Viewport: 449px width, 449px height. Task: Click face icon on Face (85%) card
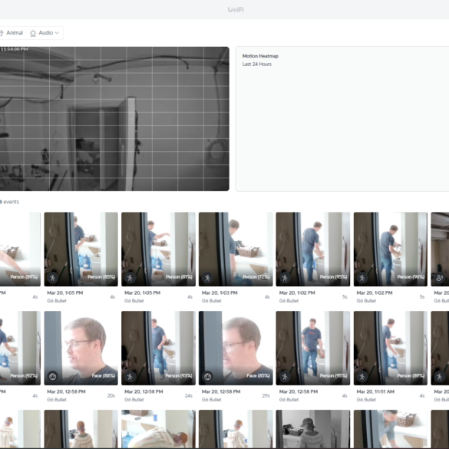click(x=207, y=376)
